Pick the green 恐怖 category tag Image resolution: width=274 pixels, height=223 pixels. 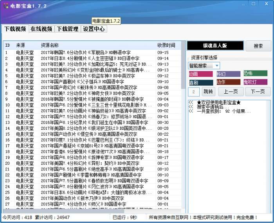256,73
